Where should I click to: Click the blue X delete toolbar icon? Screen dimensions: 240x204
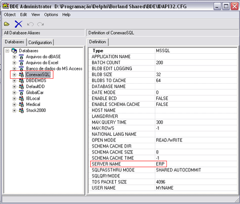19,24
